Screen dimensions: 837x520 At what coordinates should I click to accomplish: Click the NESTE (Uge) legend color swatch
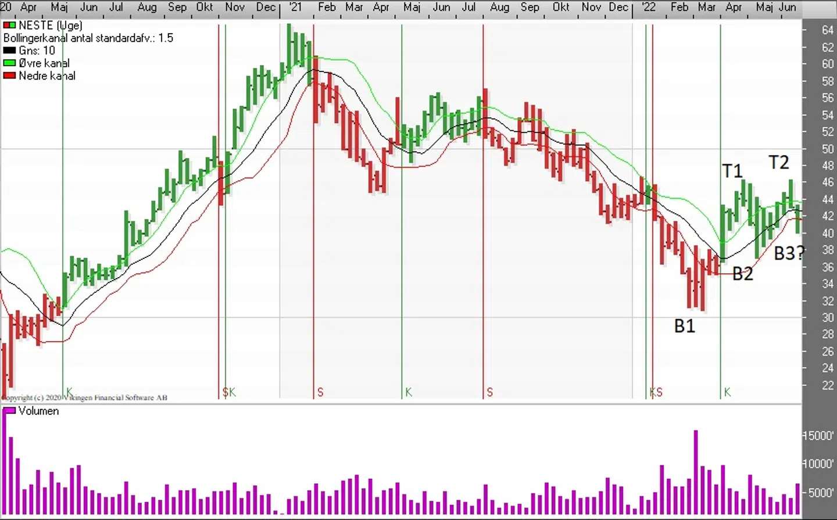[x=9, y=26]
